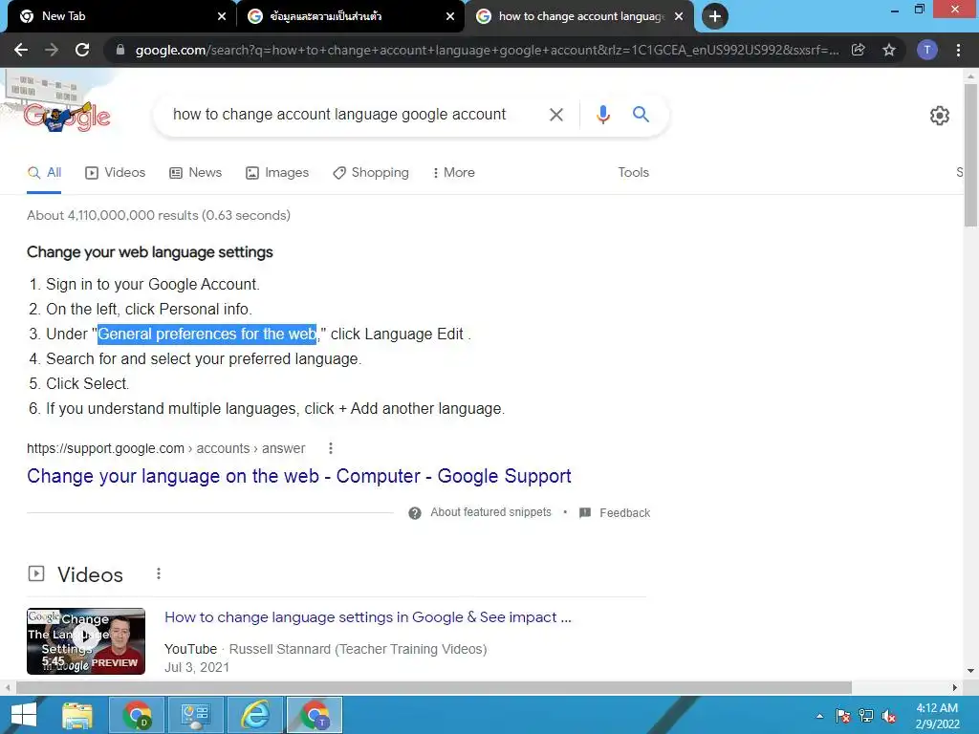Viewport: 979px width, 734px height.
Task: Click the scroll down arrow of vertical scrollbar
Action: pyautogui.click(x=970, y=672)
